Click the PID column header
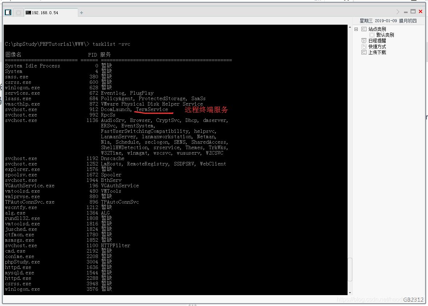This screenshot has height=306, width=428. [92, 55]
